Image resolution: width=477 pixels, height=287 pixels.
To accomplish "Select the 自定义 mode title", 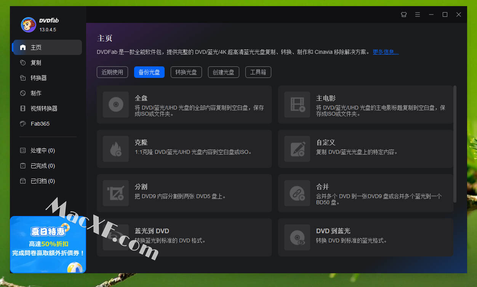I will click(326, 142).
